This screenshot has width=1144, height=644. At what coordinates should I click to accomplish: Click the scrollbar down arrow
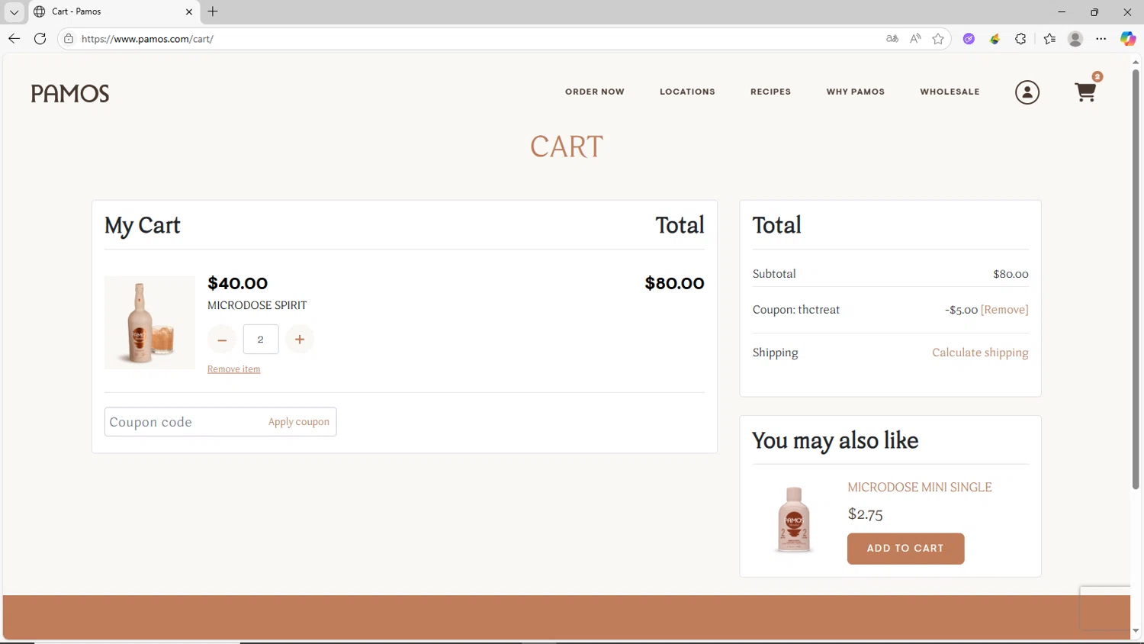(1136, 632)
